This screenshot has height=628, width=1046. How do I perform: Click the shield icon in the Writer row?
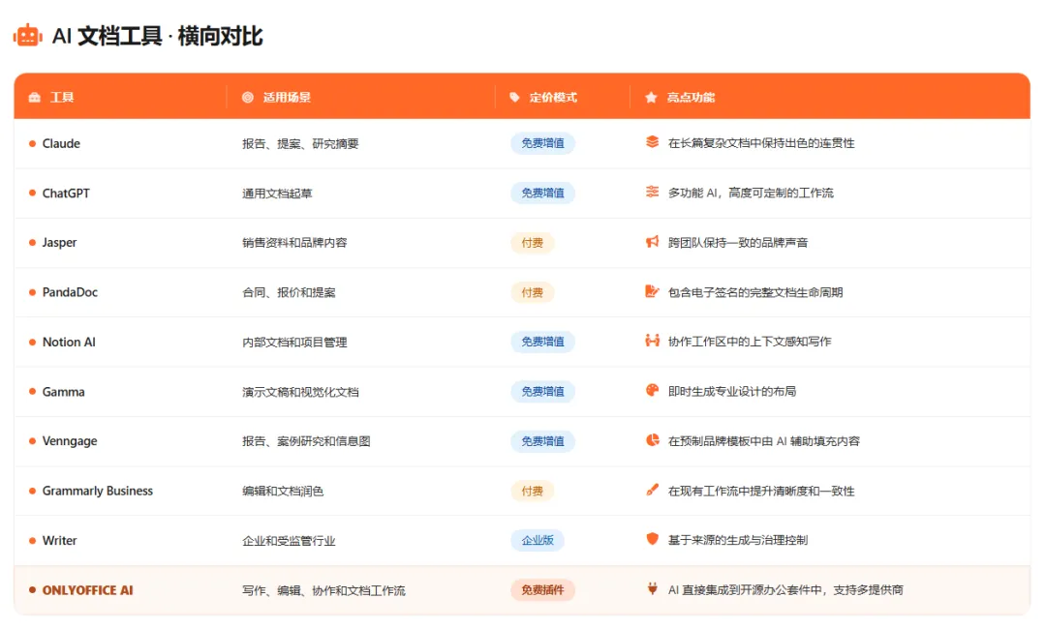click(653, 539)
